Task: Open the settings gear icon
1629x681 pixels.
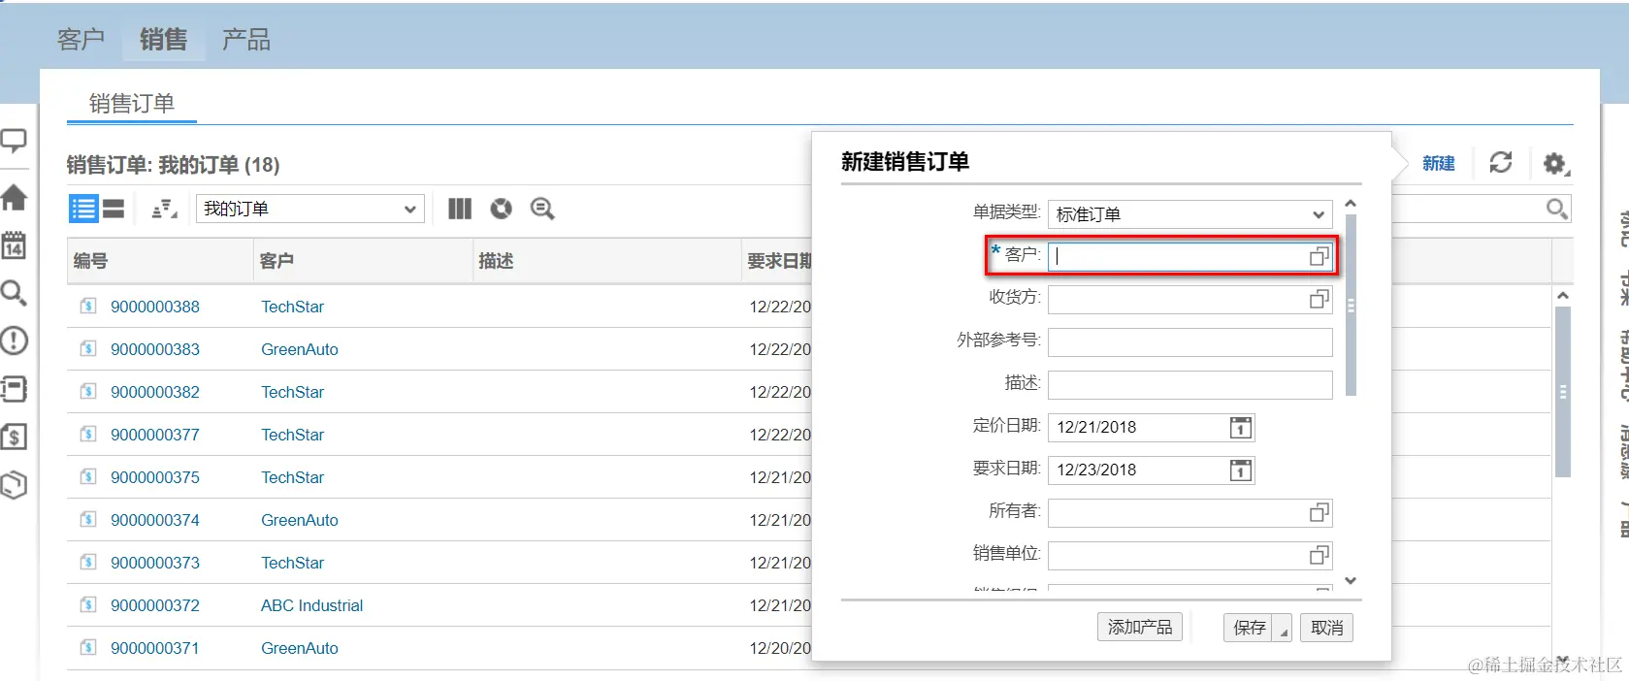Action: (1556, 163)
